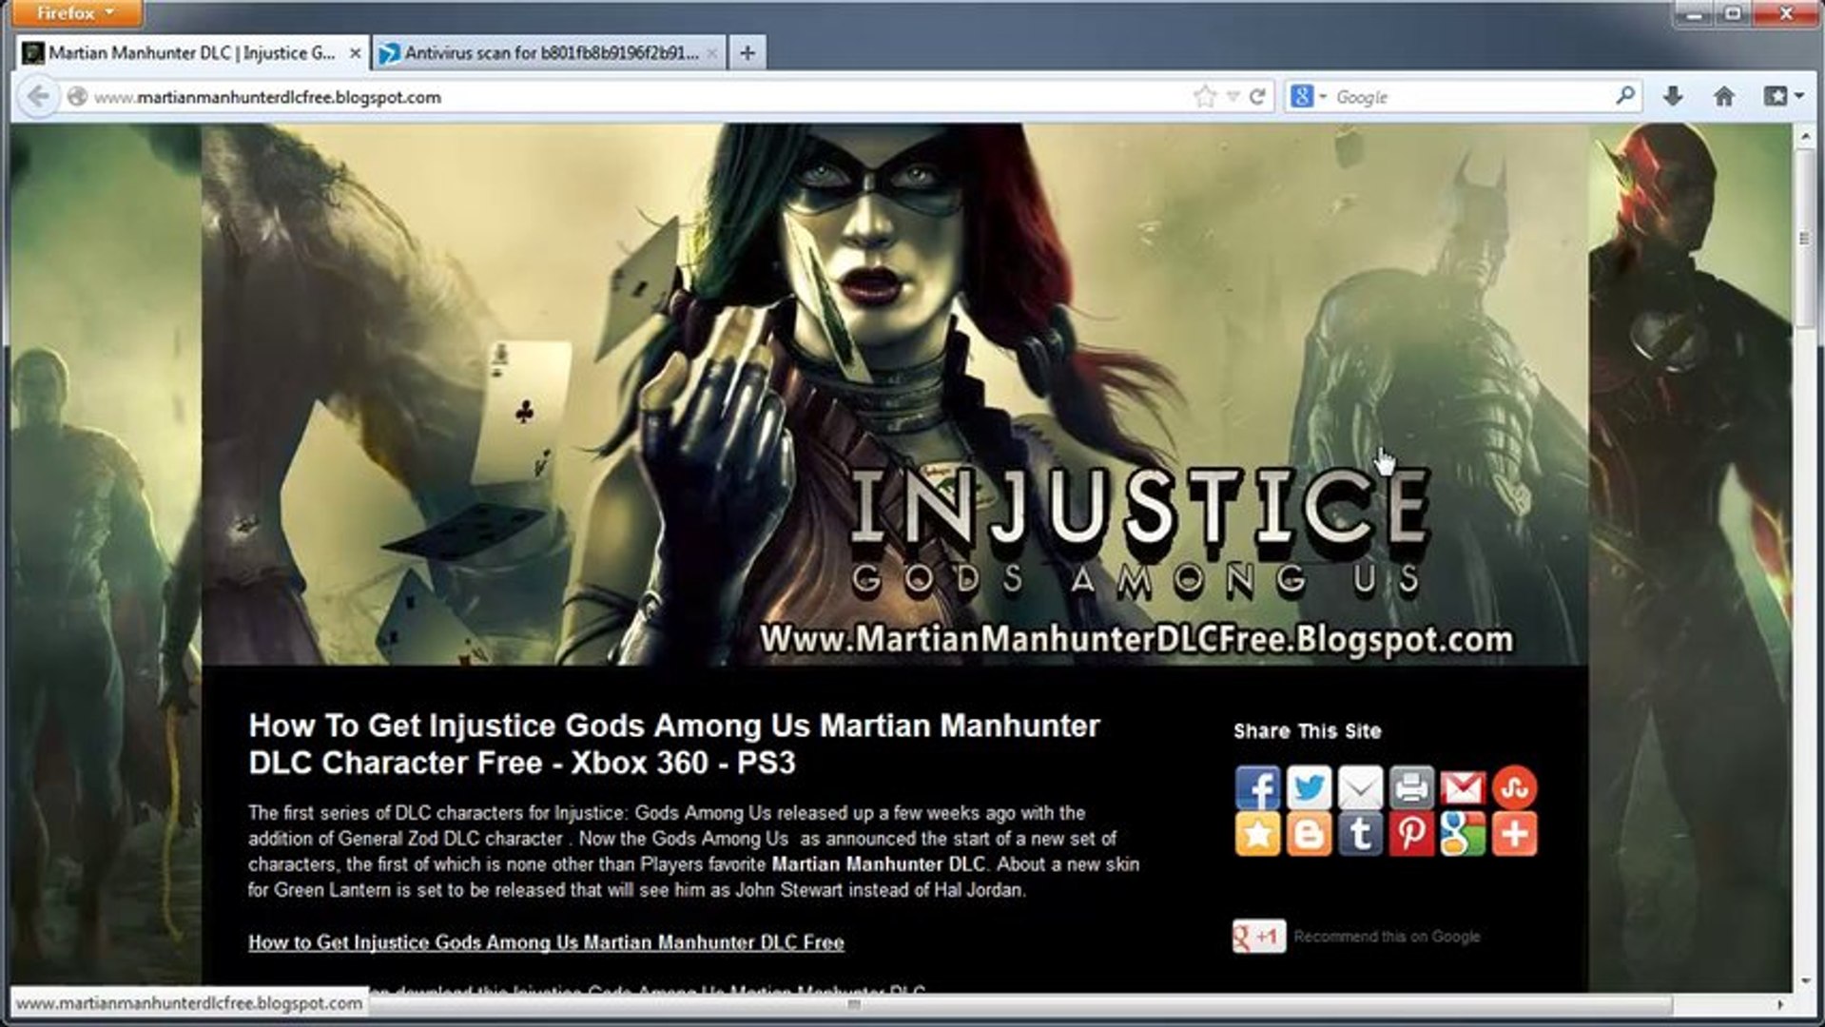Click the horizontal scrollbar right arrow
Screen dimensions: 1825x1027
tap(1781, 1004)
